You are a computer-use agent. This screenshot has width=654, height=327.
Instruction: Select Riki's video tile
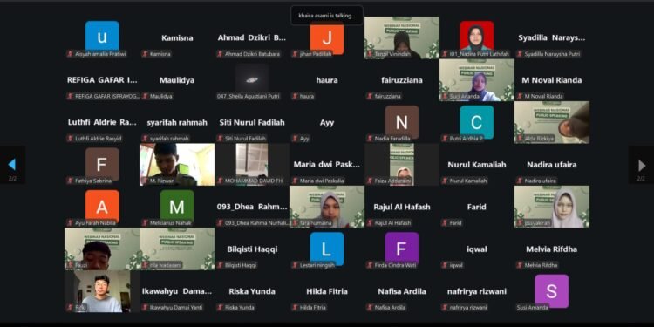pyautogui.click(x=102, y=291)
